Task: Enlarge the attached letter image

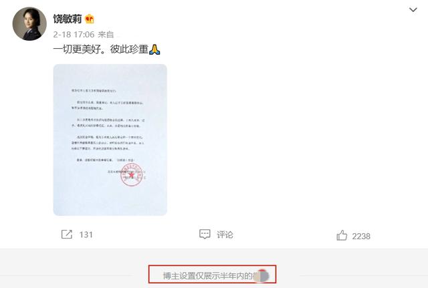Action: tap(110, 140)
